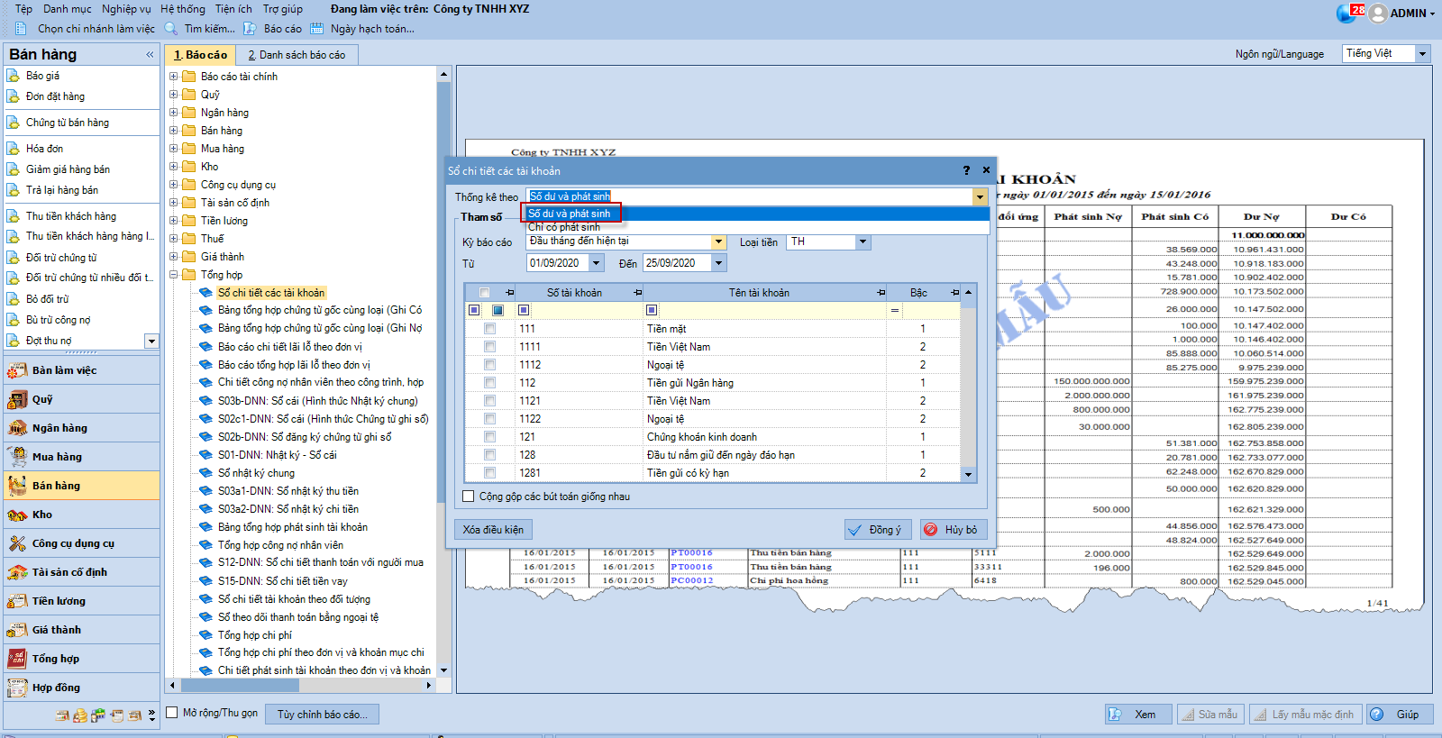Click the Chọn chi nhánh làm việc toolbar icon
Image resolution: width=1442 pixels, height=738 pixels.
pyautogui.click(x=21, y=29)
